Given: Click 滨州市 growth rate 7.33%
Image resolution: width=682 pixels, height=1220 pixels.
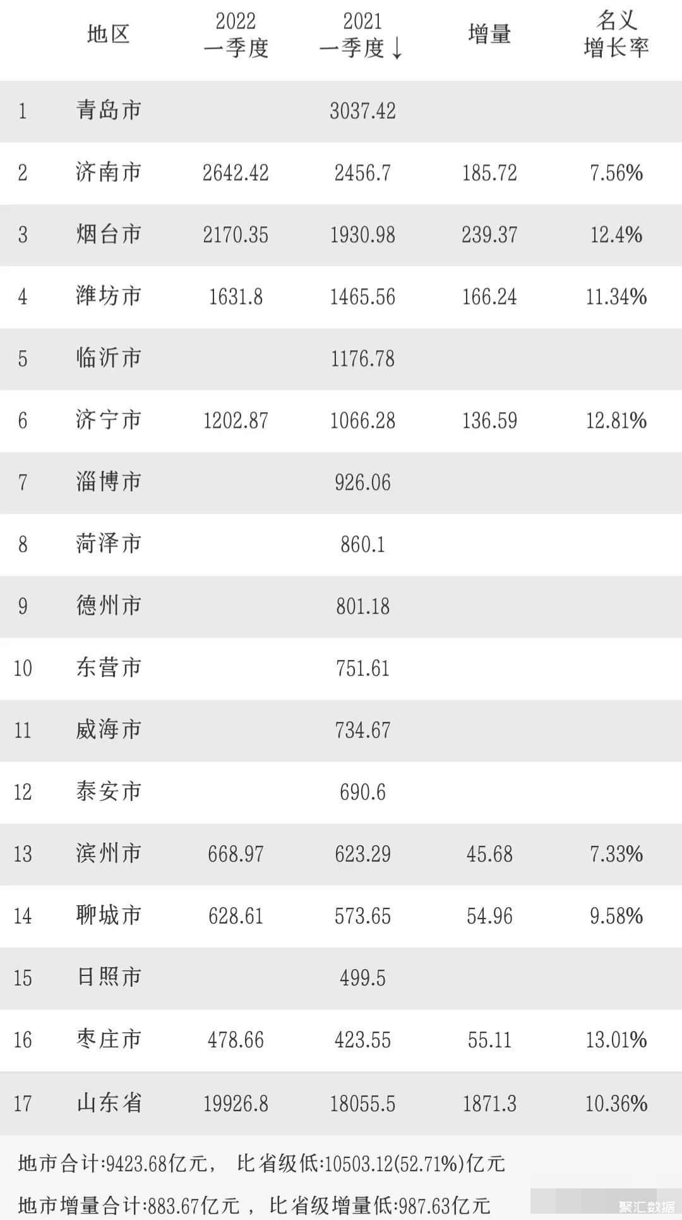Looking at the screenshot, I should click(616, 854).
